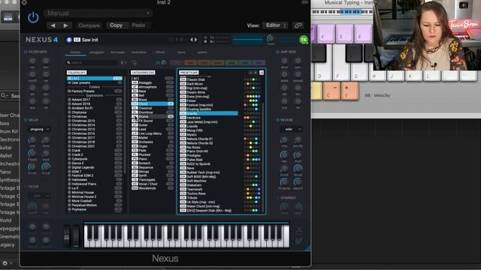Switch to the trancegate tab

point(118,52)
